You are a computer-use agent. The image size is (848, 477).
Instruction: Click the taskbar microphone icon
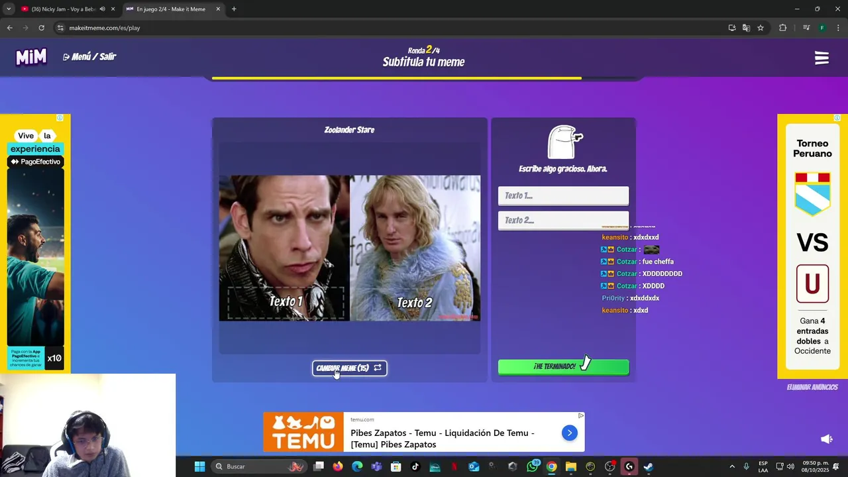coord(747,466)
